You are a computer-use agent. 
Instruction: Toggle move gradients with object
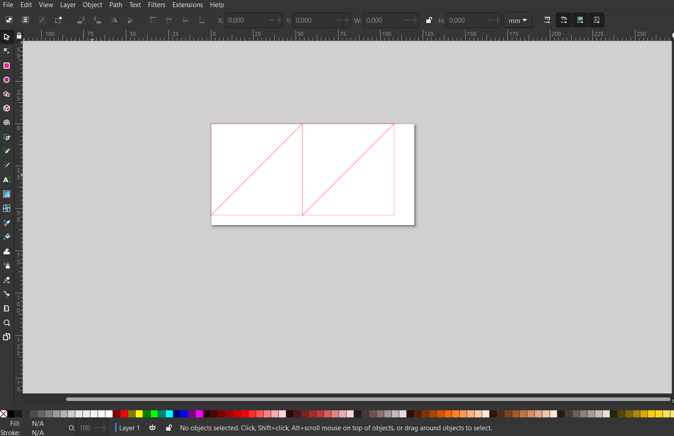point(580,20)
